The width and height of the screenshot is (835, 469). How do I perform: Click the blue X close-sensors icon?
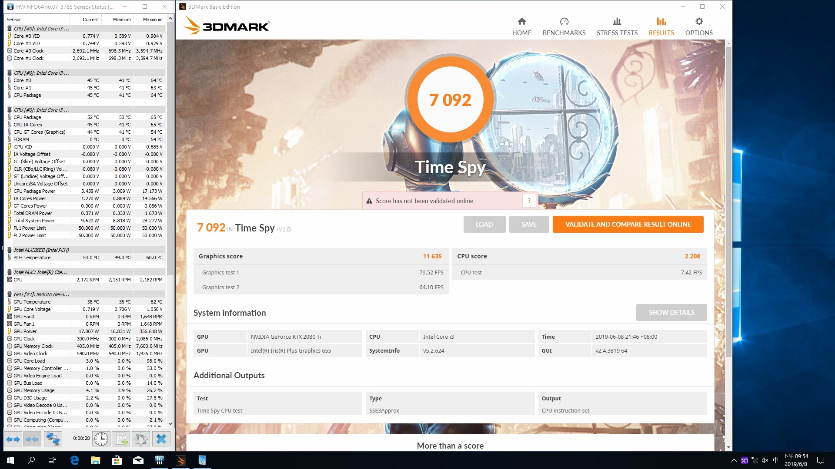pyautogui.click(x=161, y=439)
